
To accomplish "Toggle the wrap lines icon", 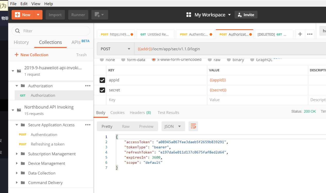I will (193, 126).
